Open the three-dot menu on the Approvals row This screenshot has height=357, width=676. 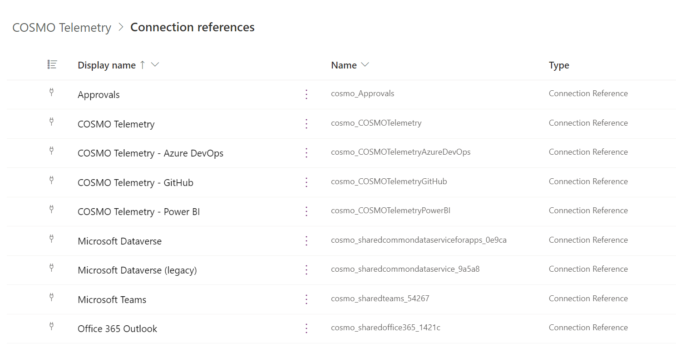point(306,94)
